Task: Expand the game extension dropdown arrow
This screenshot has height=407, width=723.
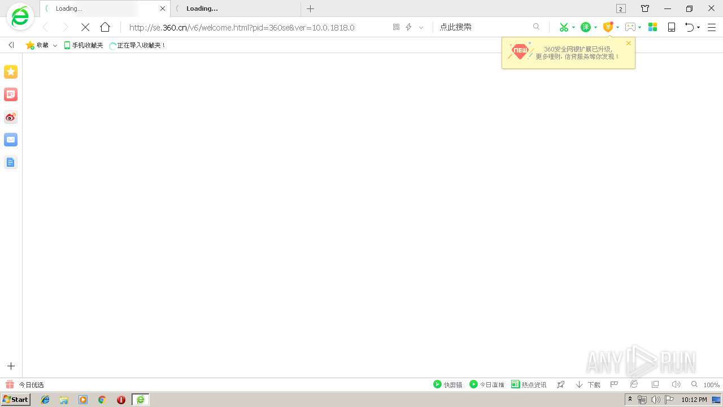Action: [639, 27]
